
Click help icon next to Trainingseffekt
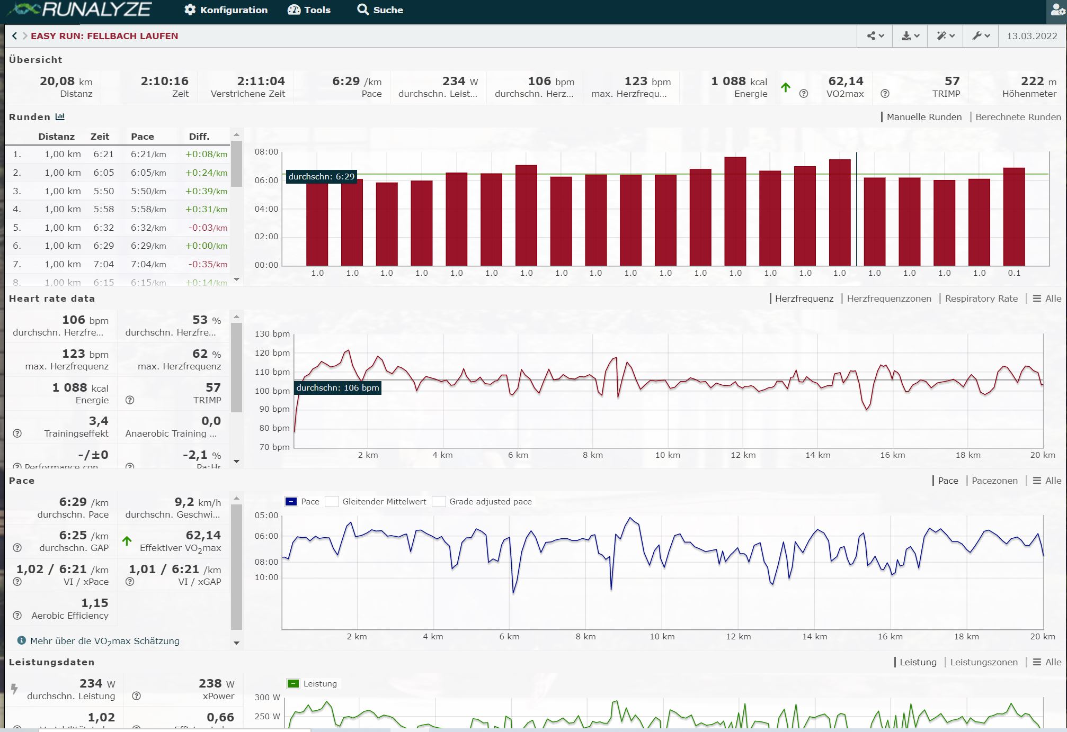click(x=17, y=433)
